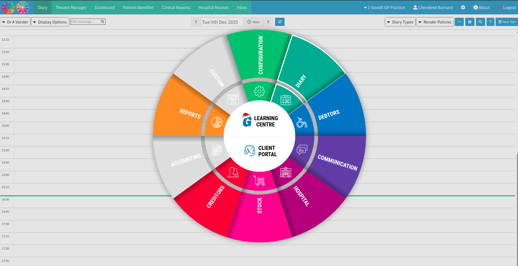Open the Dashboard tab
The image size is (518, 266).
point(105,7)
